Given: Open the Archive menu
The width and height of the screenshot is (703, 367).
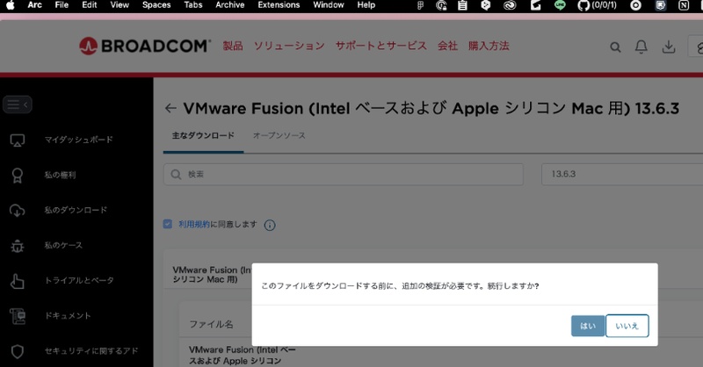Looking at the screenshot, I should click(230, 5).
